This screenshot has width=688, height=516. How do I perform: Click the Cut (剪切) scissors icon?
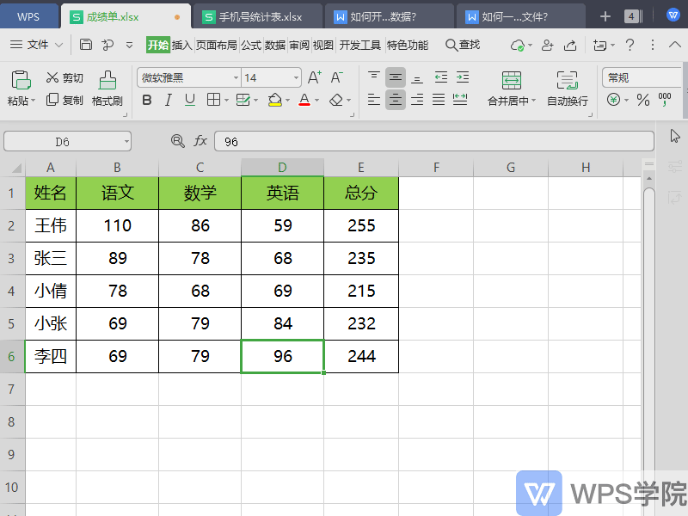click(x=52, y=78)
